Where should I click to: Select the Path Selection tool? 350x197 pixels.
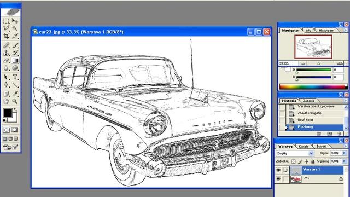(x=6, y=77)
